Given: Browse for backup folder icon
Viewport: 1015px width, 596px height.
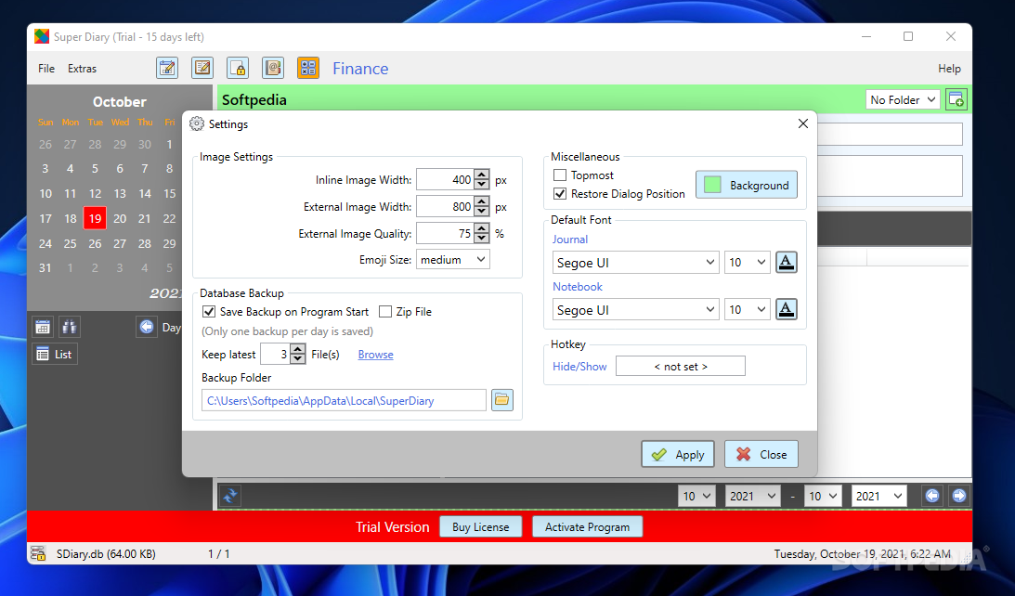Looking at the screenshot, I should pyautogui.click(x=501, y=400).
